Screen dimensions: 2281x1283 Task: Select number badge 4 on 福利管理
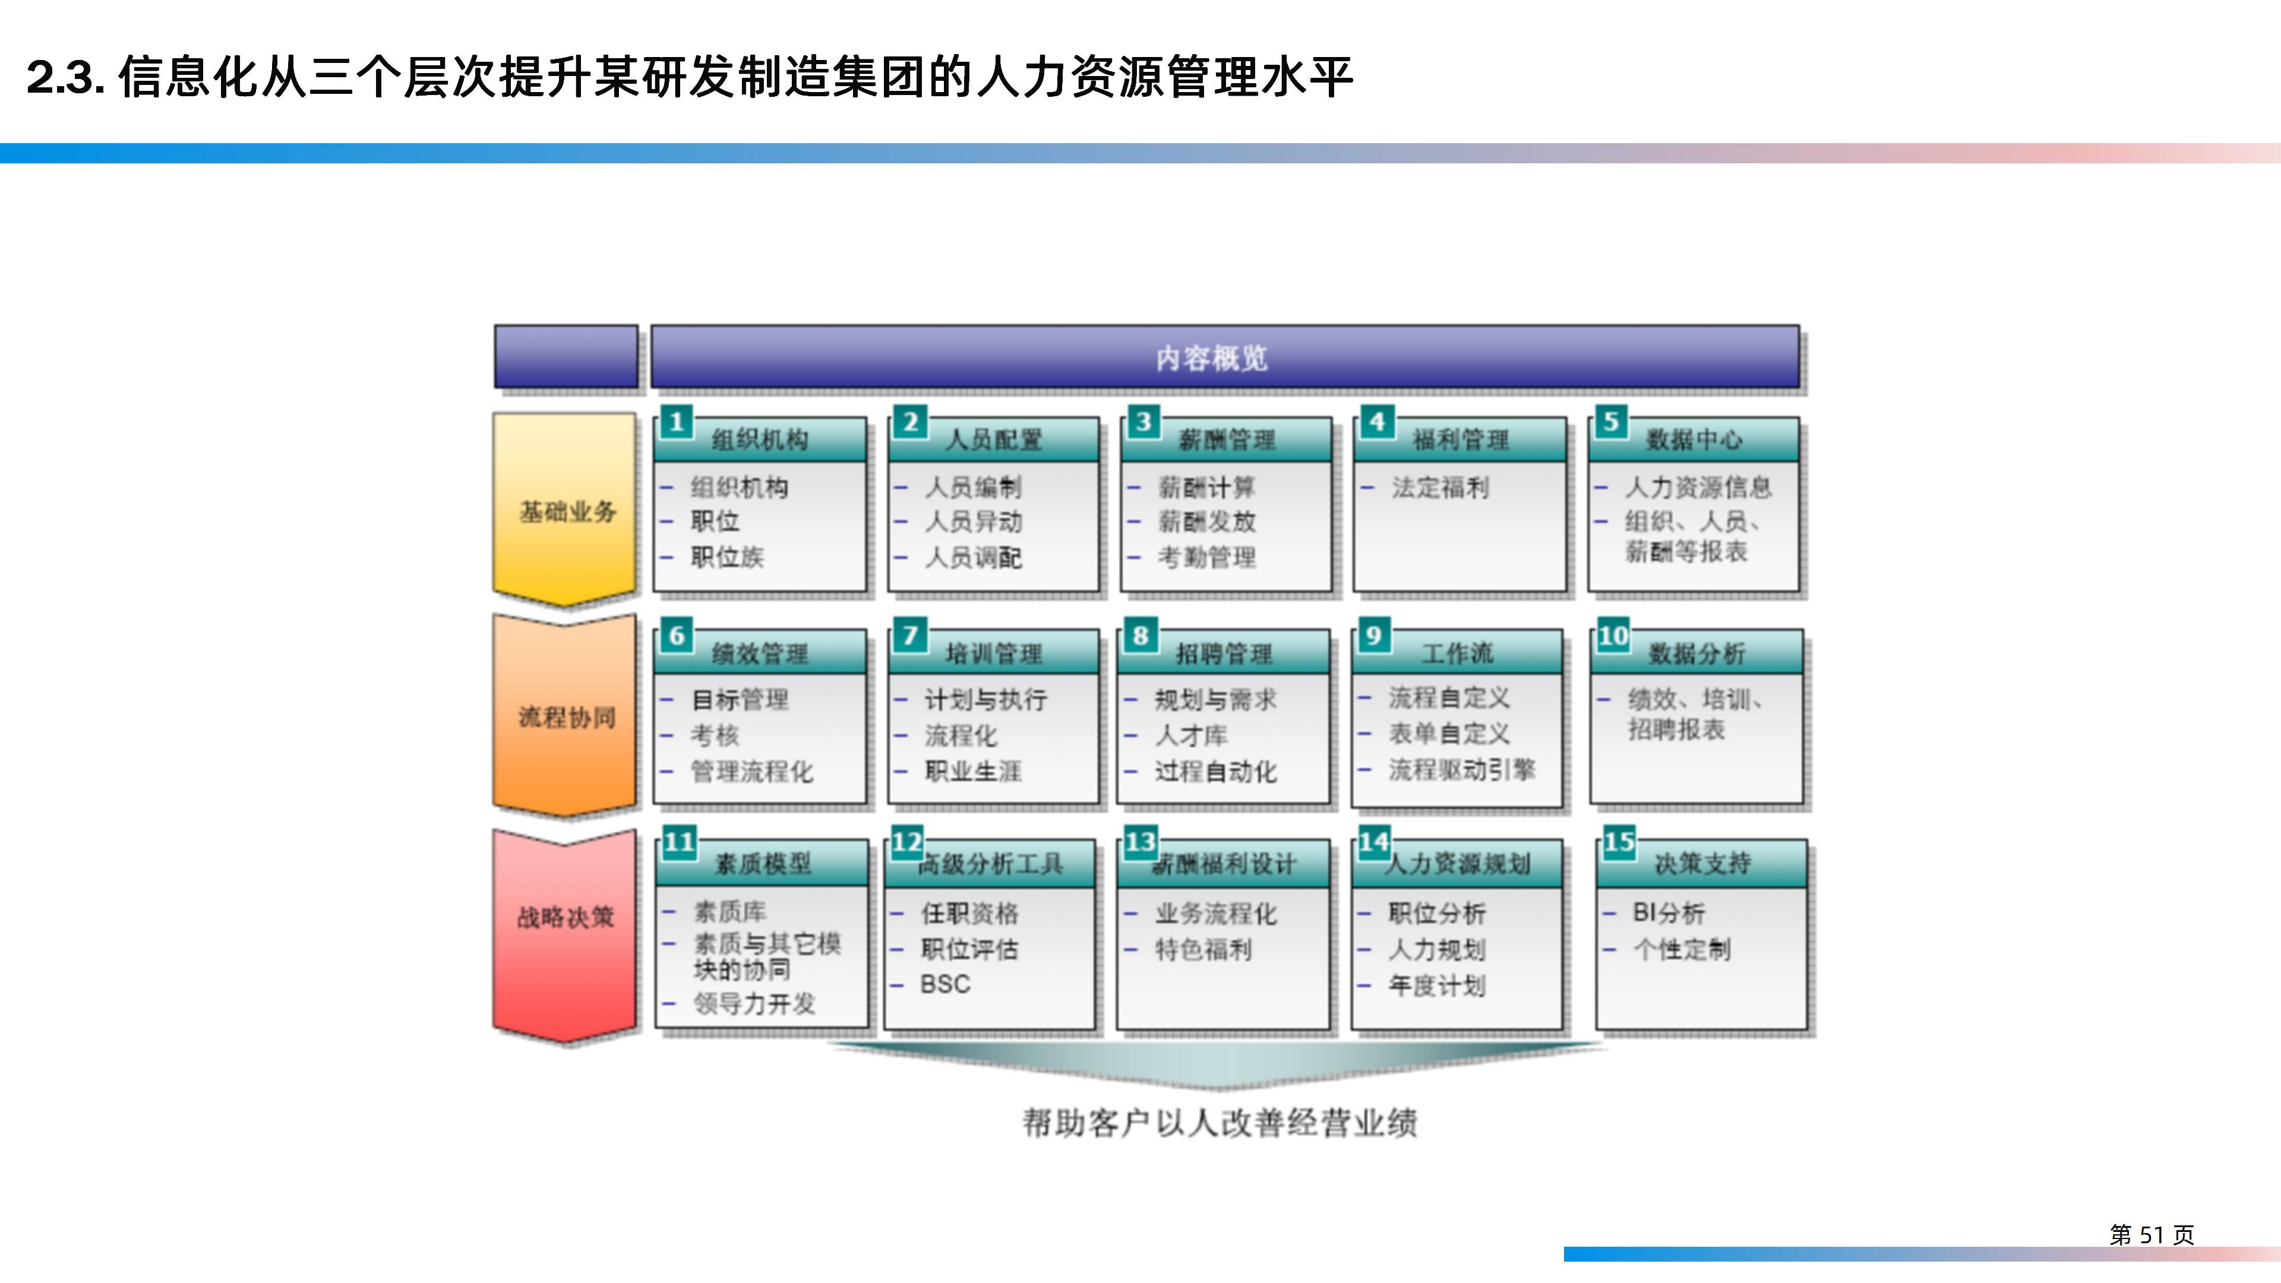(1377, 422)
